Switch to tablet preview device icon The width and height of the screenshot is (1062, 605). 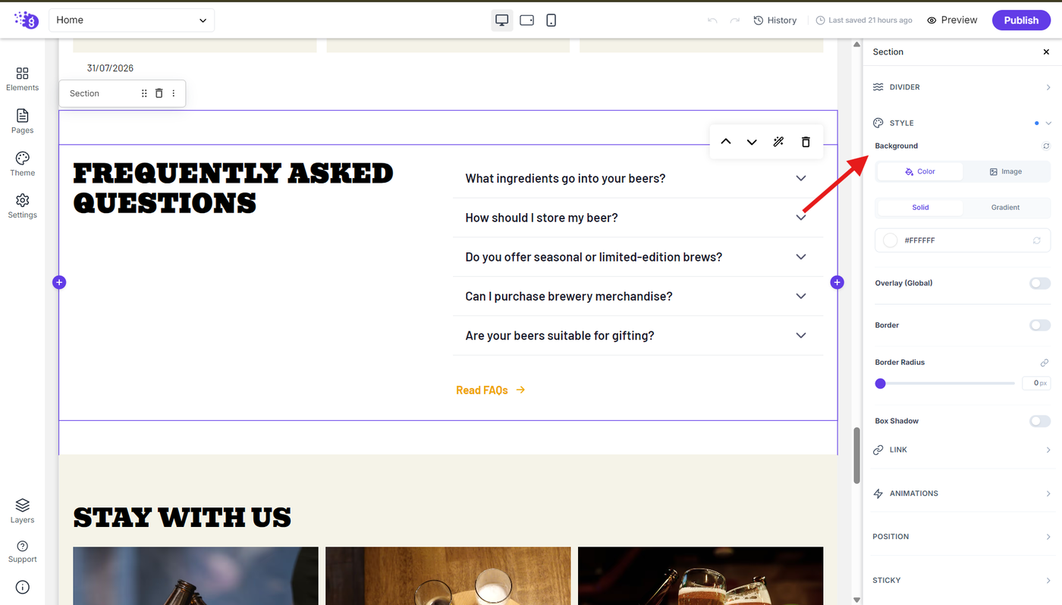526,20
